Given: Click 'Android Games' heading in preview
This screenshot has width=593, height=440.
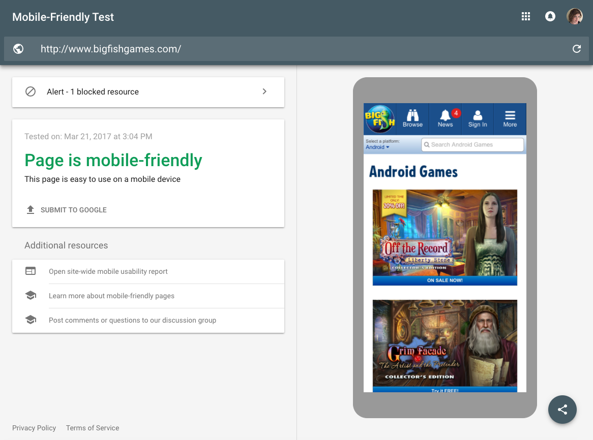Looking at the screenshot, I should (x=413, y=172).
